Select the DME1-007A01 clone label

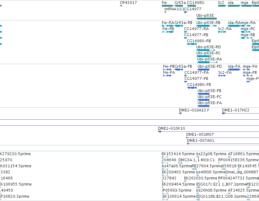point(201,141)
